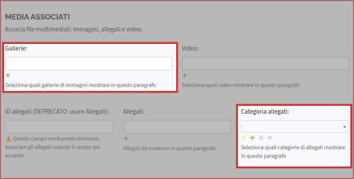This screenshot has width=354, height=179.
Task: View selected Categoria allegati with eye icon
Action: [x=270, y=138]
